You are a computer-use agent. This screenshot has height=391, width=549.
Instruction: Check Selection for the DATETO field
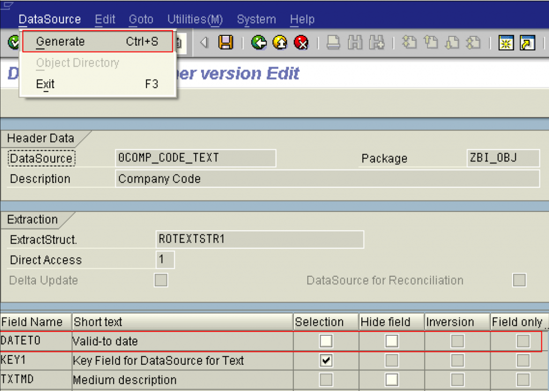tap(326, 341)
